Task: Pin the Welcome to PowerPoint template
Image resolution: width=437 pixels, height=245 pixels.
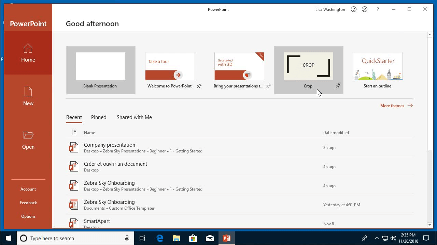Action: (x=199, y=86)
